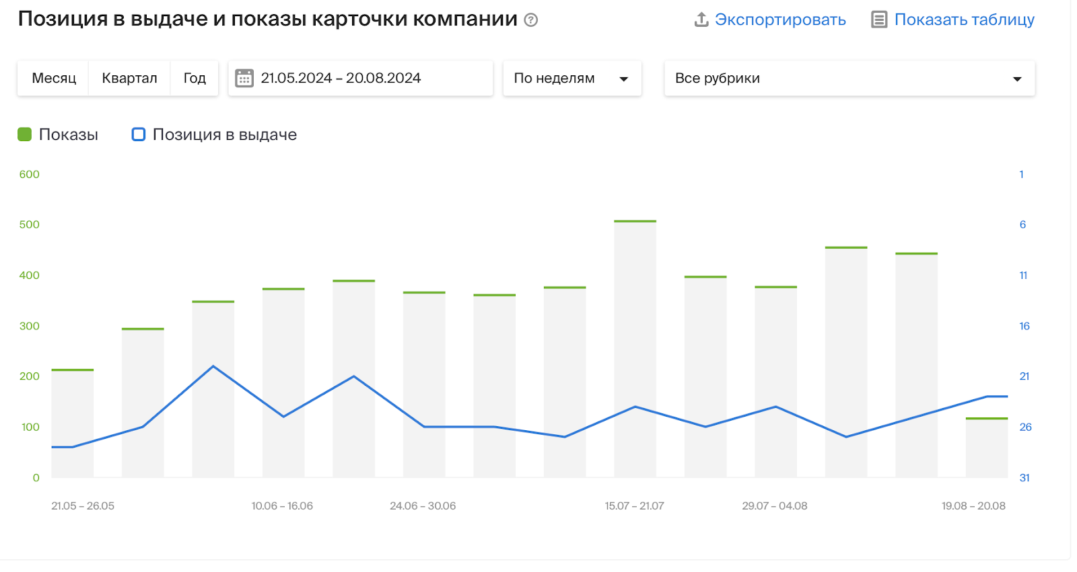Click the 10.06 – 16.06 axis label

[282, 506]
